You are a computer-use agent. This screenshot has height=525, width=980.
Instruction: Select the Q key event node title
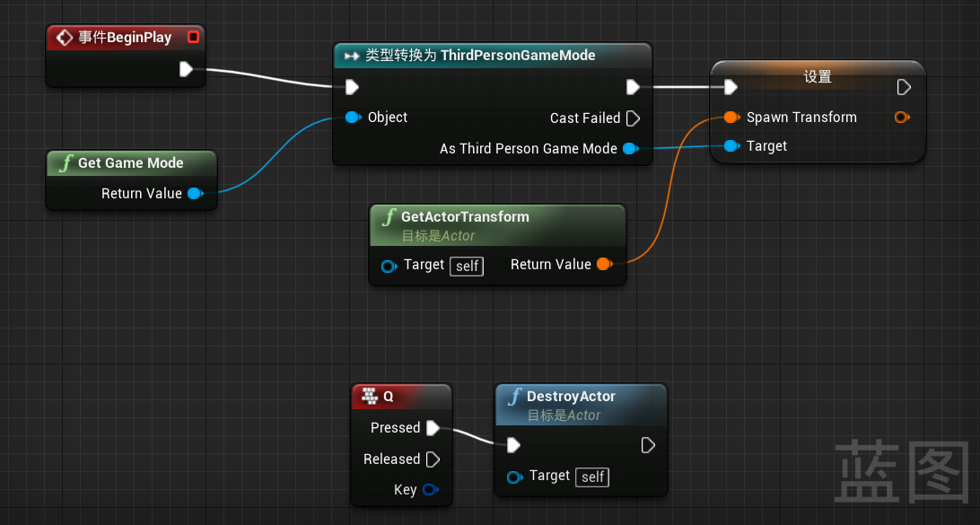pos(388,397)
